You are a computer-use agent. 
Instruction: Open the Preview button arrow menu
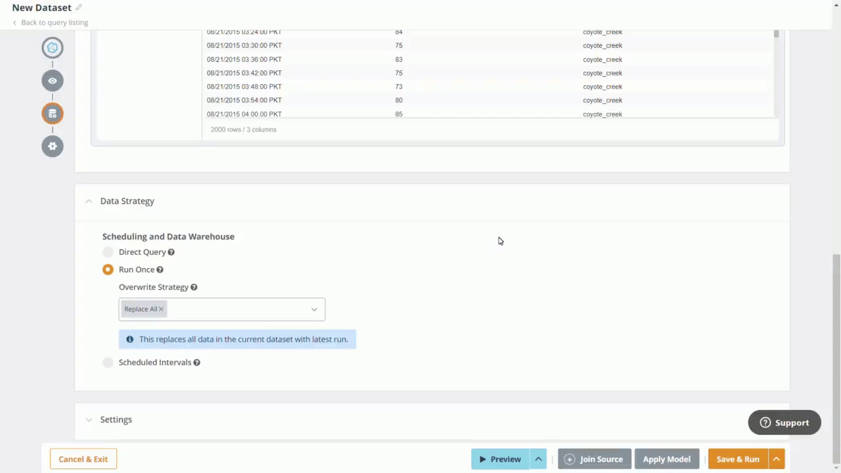click(538, 459)
